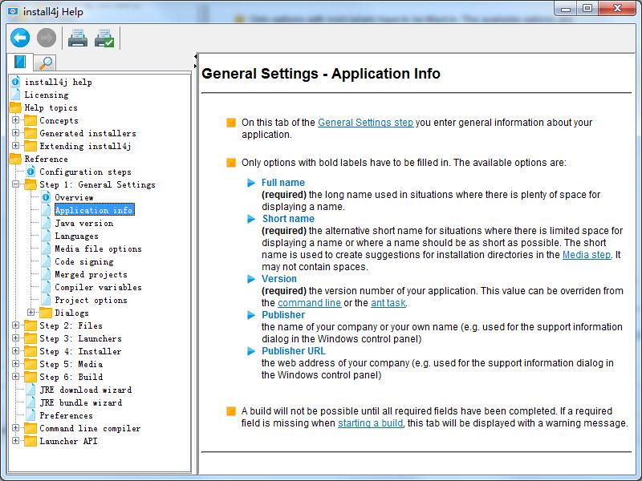Screen dimensions: 642x481
Task: Click the Overview info icon
Action: 46,197
